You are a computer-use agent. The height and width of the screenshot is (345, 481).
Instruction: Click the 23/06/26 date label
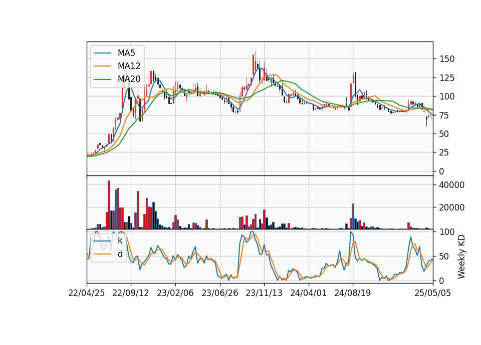(x=219, y=293)
